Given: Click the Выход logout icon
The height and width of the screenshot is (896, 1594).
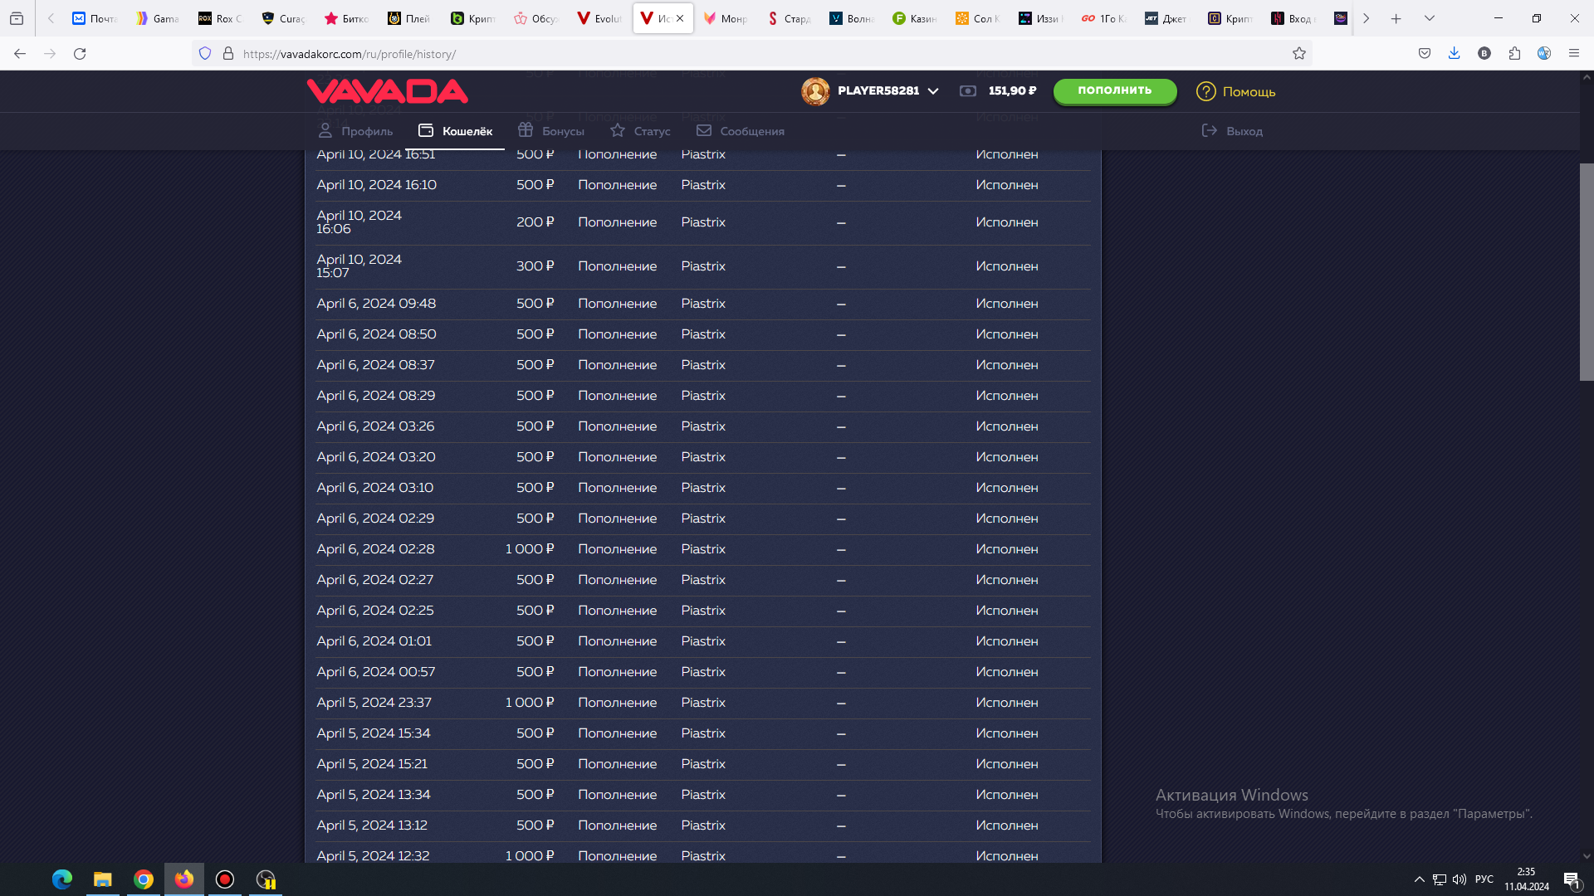Looking at the screenshot, I should pyautogui.click(x=1210, y=130).
